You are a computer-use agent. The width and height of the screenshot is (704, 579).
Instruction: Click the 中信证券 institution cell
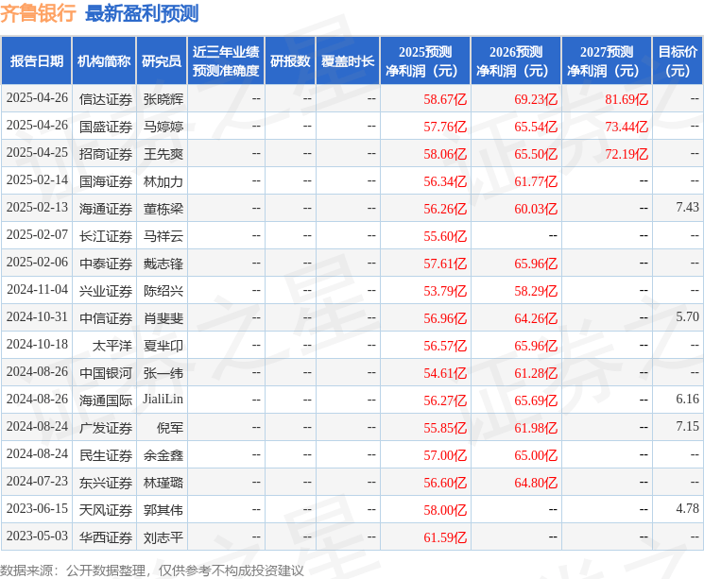106,318
